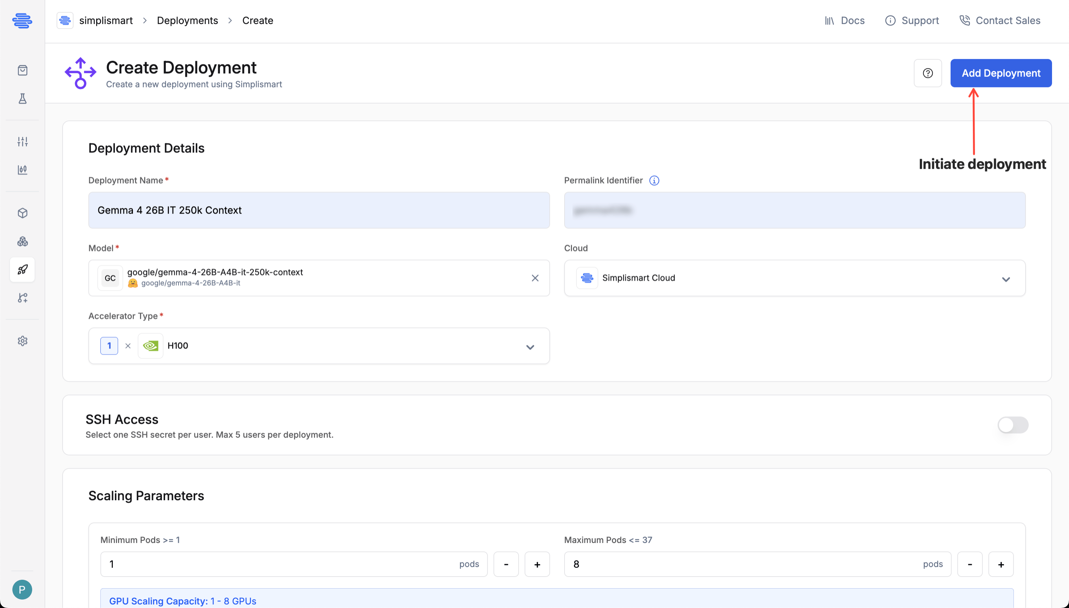The width and height of the screenshot is (1069, 608).
Task: Click the GPU Scaling Capacity text
Action: tap(182, 601)
